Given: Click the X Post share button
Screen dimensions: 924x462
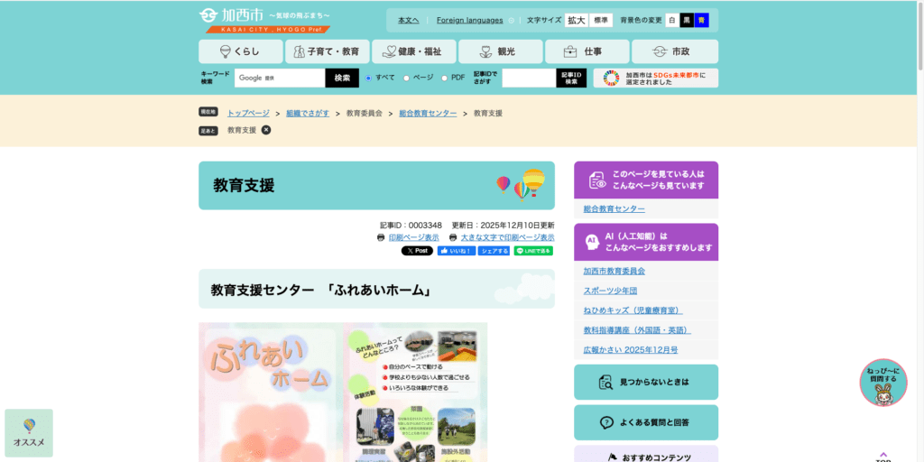Looking at the screenshot, I should pyautogui.click(x=417, y=251).
